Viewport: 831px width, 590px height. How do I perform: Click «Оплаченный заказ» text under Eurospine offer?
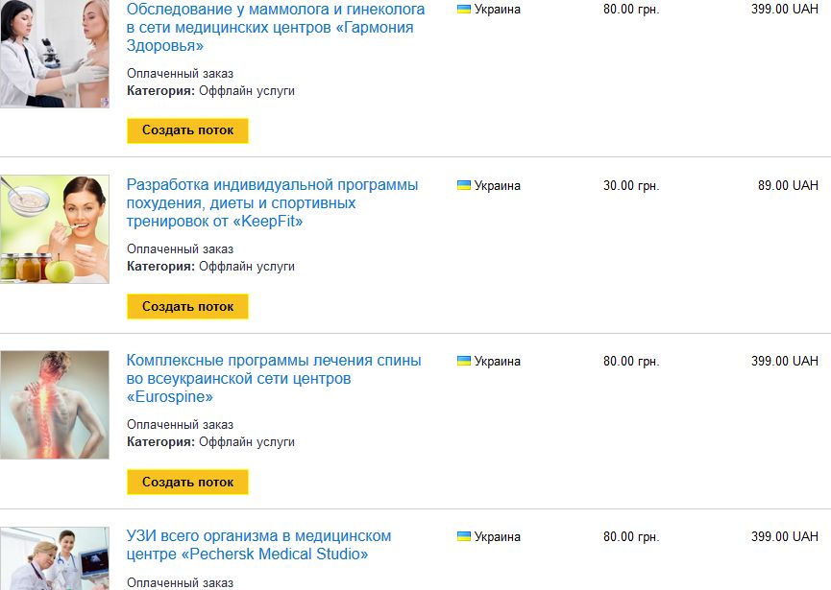181,424
